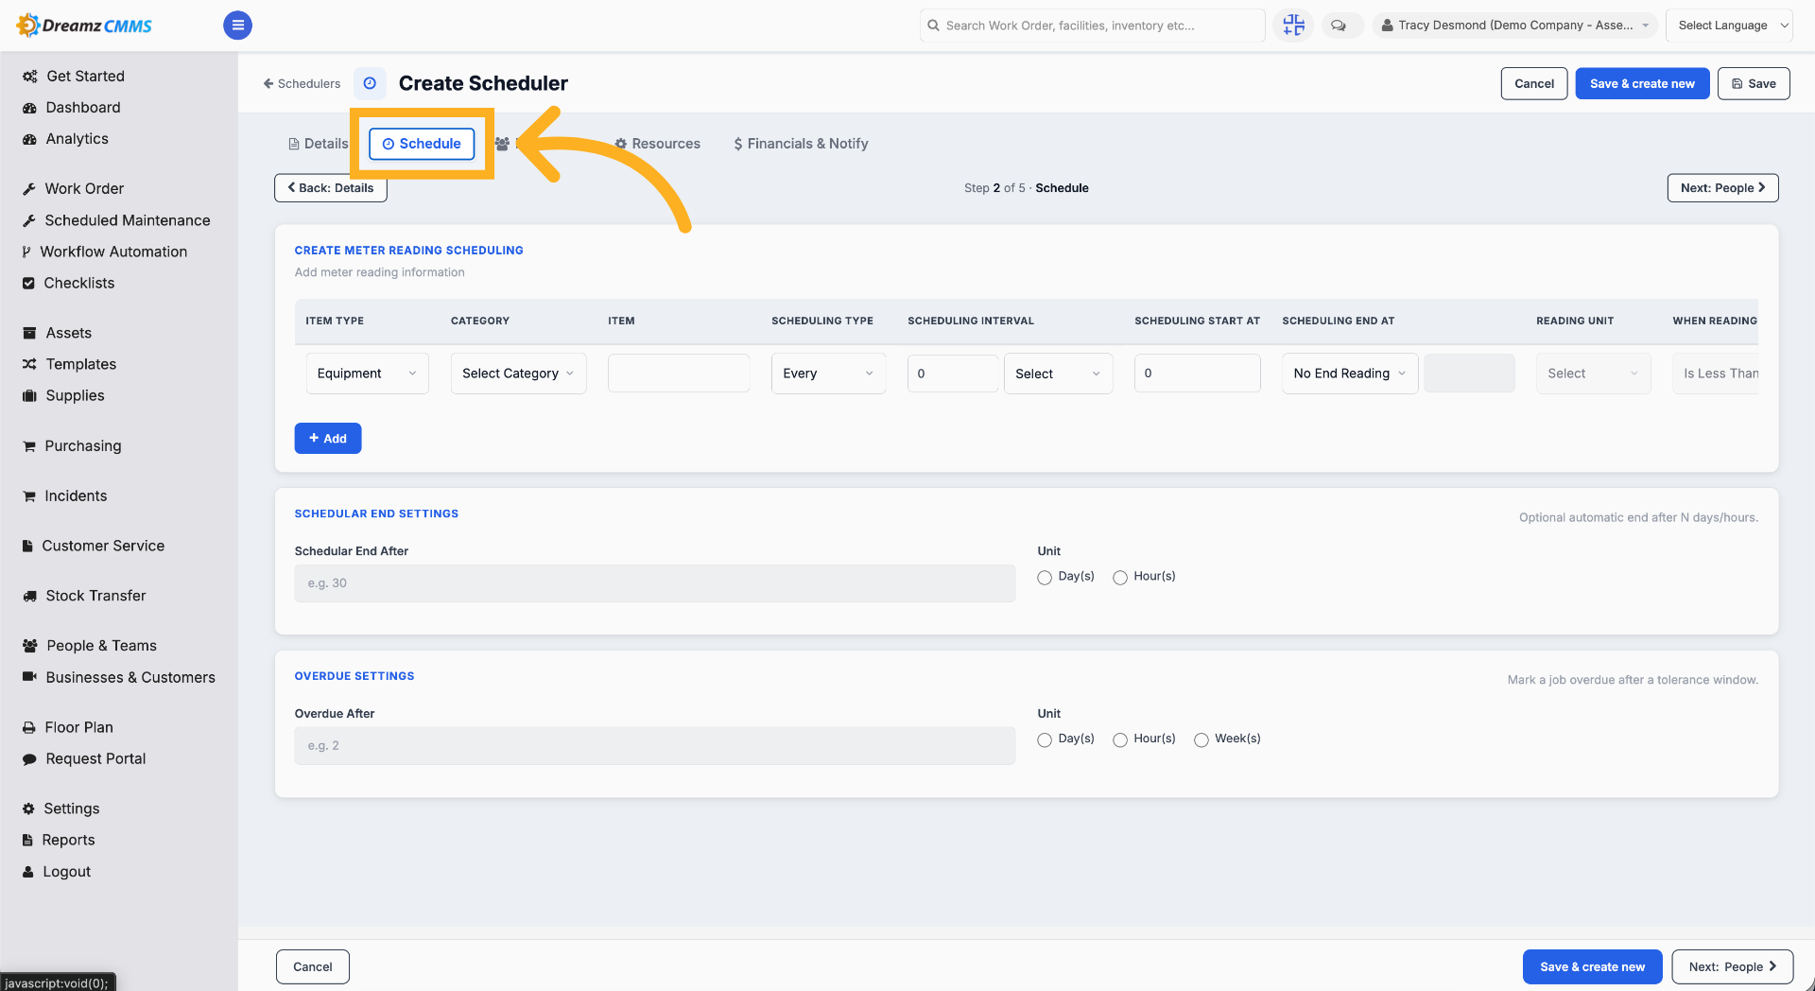
Task: Click the Stock Transfer truck icon
Action: click(29, 596)
